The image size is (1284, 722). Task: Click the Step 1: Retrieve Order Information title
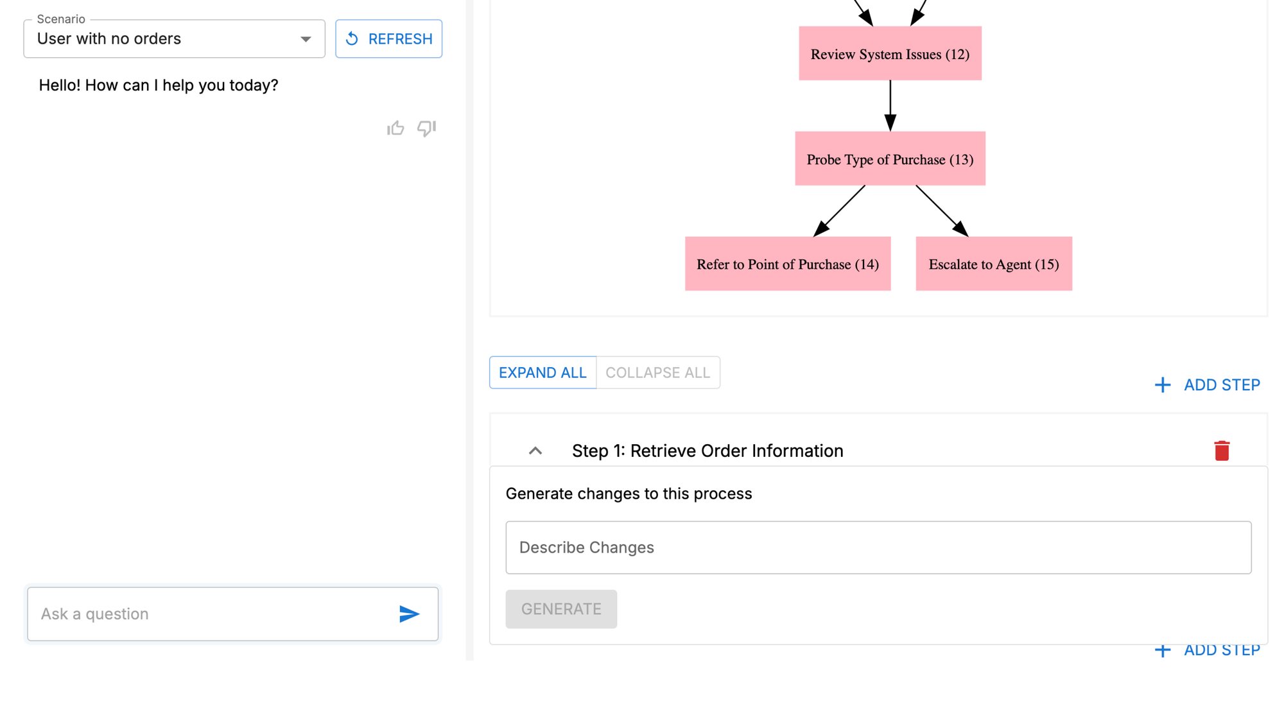tap(707, 451)
